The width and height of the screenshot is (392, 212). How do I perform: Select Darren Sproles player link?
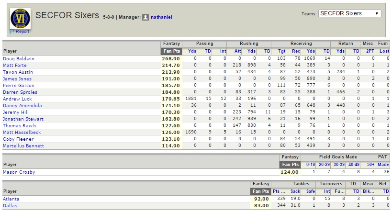click(x=20, y=92)
